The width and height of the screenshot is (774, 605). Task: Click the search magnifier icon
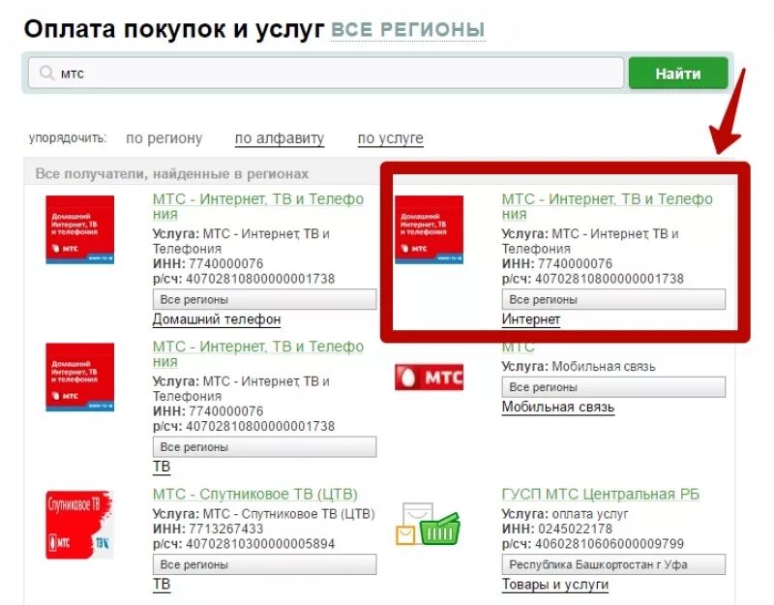pyautogui.click(x=46, y=74)
